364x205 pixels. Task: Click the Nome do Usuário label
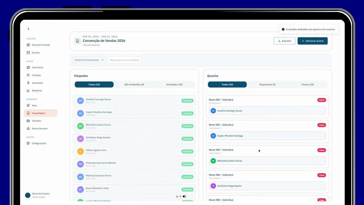click(x=41, y=194)
